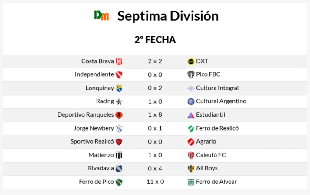Click the Ferro de Realicó green crest
The width and height of the screenshot is (310, 195).
coord(191,128)
